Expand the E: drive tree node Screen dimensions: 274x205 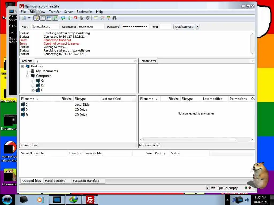(x=33, y=90)
